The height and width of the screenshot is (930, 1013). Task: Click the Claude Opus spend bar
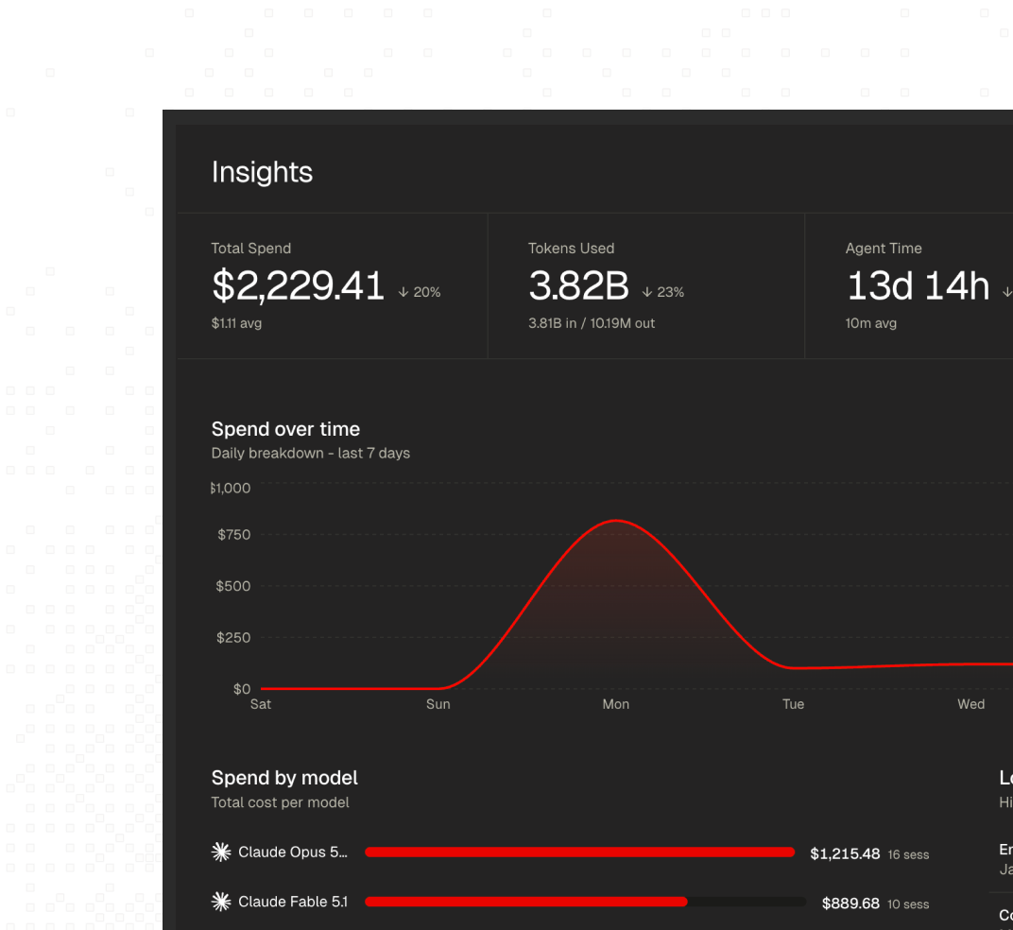[579, 852]
